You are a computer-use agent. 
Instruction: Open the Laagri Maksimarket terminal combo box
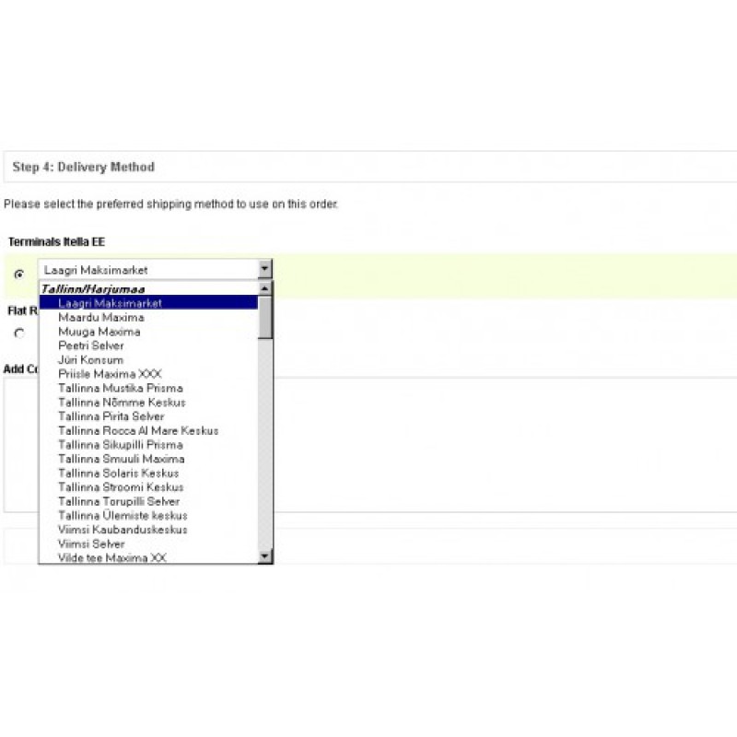[155, 269]
